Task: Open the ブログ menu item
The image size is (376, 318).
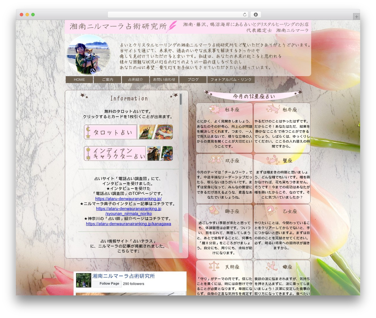Action: coord(193,80)
